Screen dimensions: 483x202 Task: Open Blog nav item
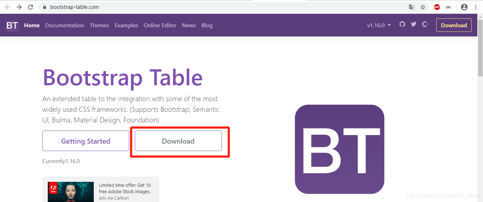[207, 25]
